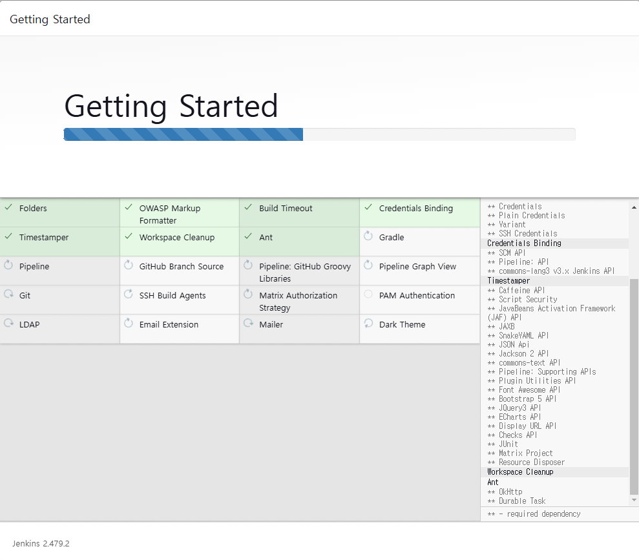Click the checkmark icon beside OWASP Markup Formatter
The height and width of the screenshot is (560, 639).
pyautogui.click(x=129, y=207)
